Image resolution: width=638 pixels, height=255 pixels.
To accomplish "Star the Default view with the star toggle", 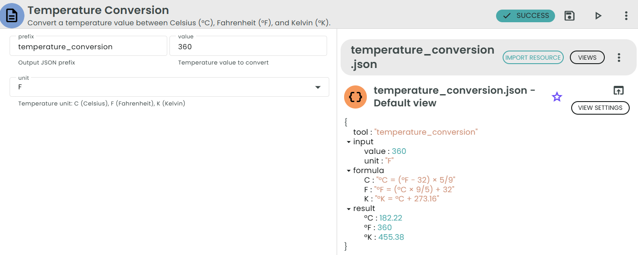I will [x=557, y=97].
